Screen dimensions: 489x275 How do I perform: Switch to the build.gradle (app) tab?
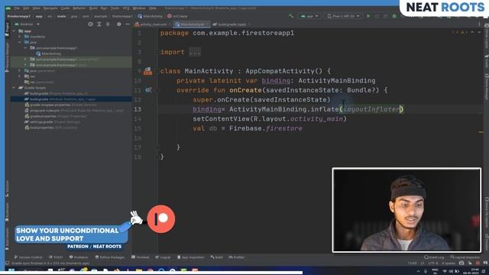pos(232,24)
